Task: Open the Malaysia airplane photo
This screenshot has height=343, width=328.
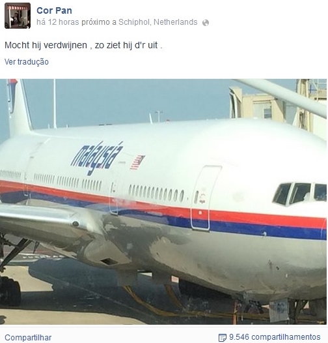Action: click(163, 201)
